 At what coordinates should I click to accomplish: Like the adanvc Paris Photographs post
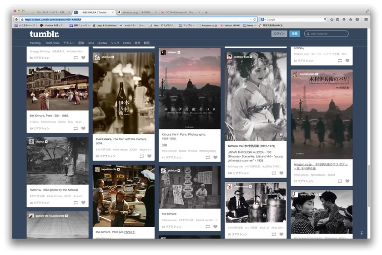[216, 158]
